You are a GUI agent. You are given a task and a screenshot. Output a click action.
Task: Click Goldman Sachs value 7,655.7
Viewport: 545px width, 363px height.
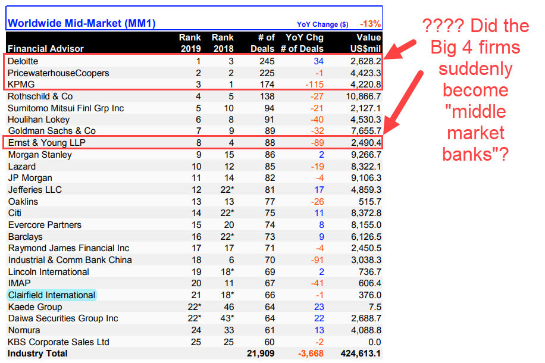pyautogui.click(x=366, y=131)
